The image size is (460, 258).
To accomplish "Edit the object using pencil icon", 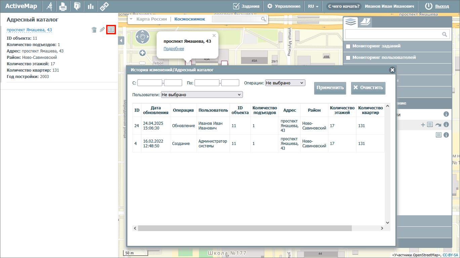I will tap(102, 30).
